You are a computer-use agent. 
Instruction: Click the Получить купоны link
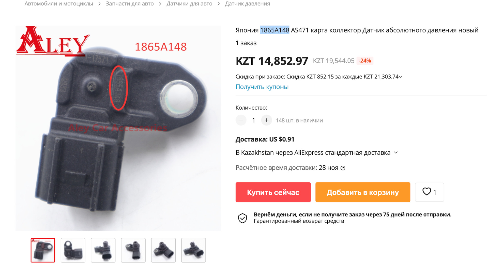coord(262,87)
